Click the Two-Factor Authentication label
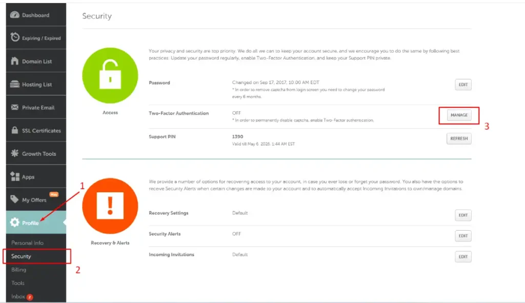The image size is (525, 303). click(179, 113)
